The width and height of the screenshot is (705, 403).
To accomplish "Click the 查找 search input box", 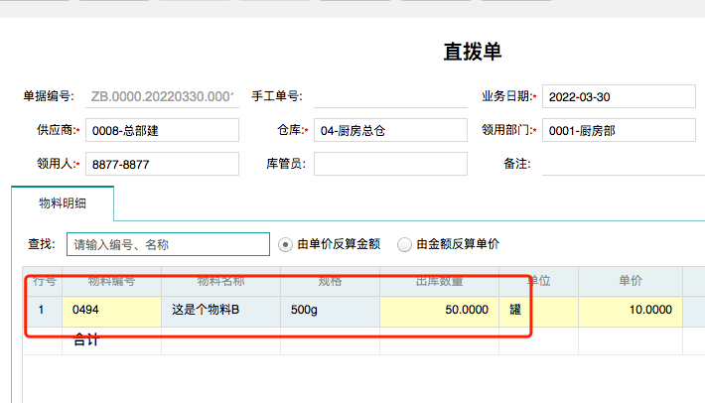I will coord(168,244).
